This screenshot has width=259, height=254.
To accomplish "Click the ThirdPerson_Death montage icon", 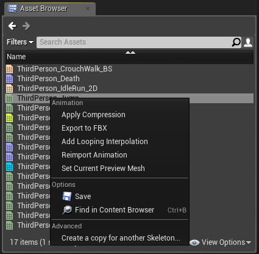I will click(x=10, y=79).
